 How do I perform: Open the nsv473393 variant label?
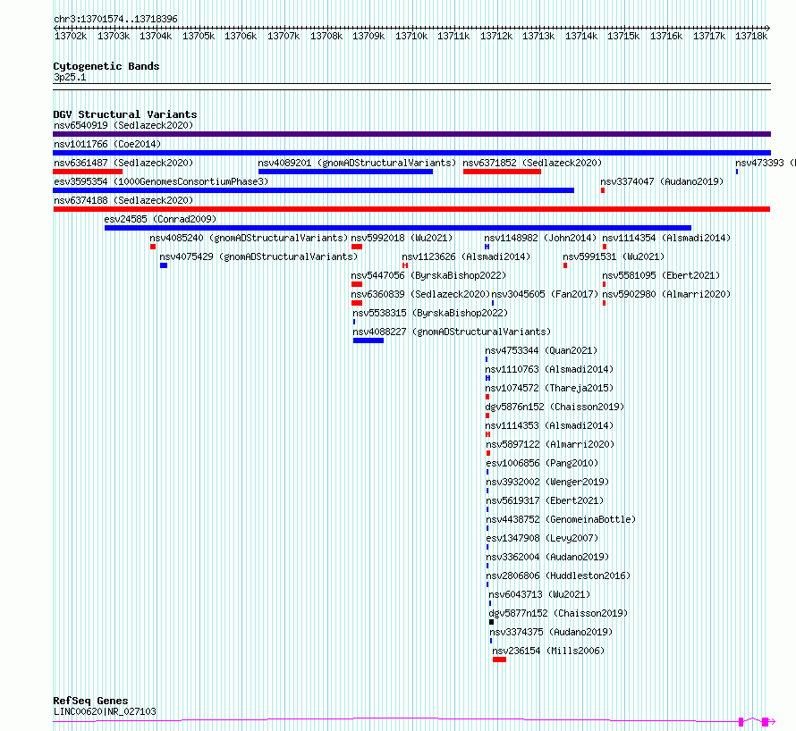tap(765, 163)
